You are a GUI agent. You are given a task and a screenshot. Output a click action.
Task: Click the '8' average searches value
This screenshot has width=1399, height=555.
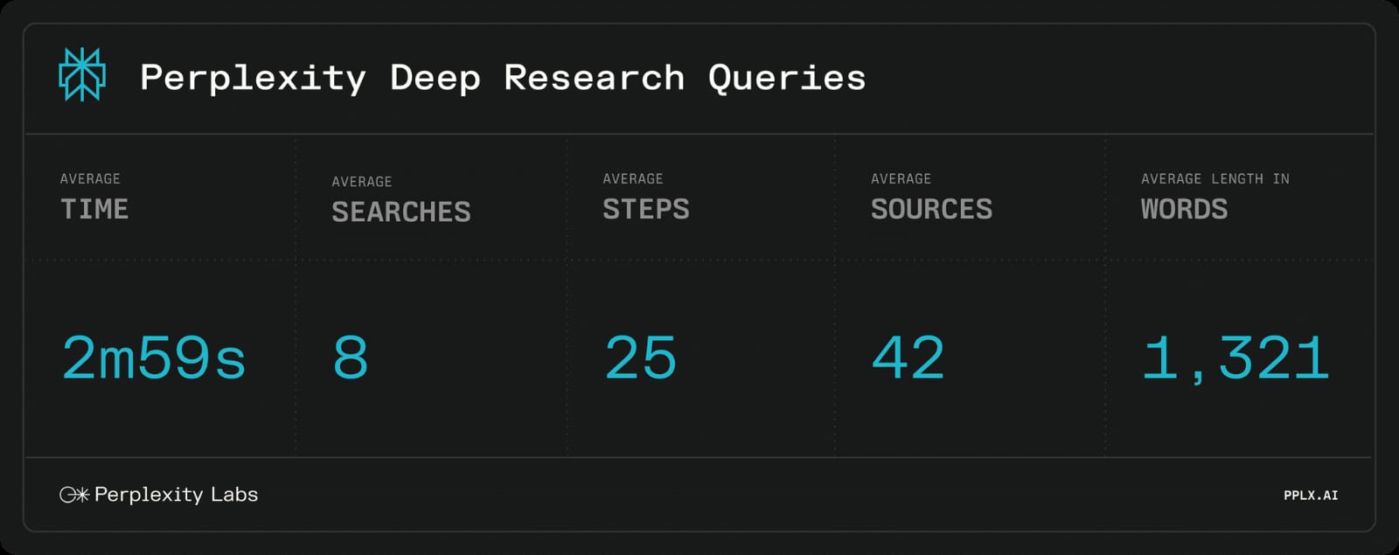[x=351, y=358]
